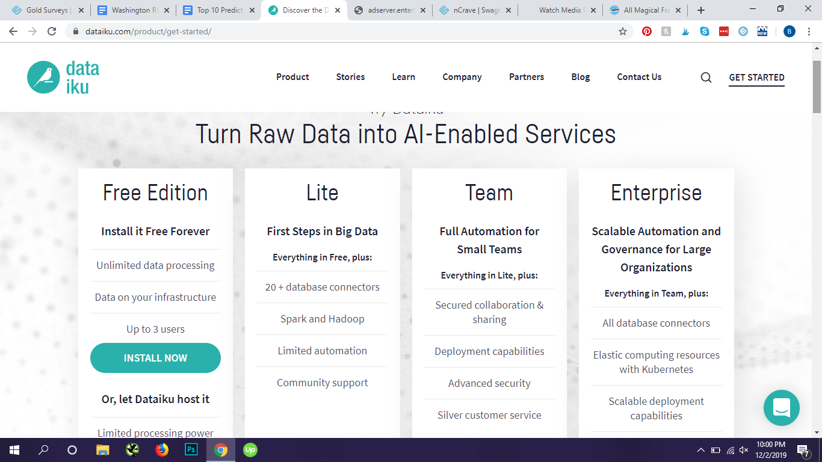Open Windows Start menu
This screenshot has height=462, width=822.
click(x=14, y=450)
